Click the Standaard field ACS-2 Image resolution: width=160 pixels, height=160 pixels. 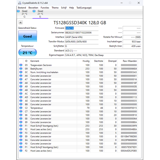coord(103,51)
